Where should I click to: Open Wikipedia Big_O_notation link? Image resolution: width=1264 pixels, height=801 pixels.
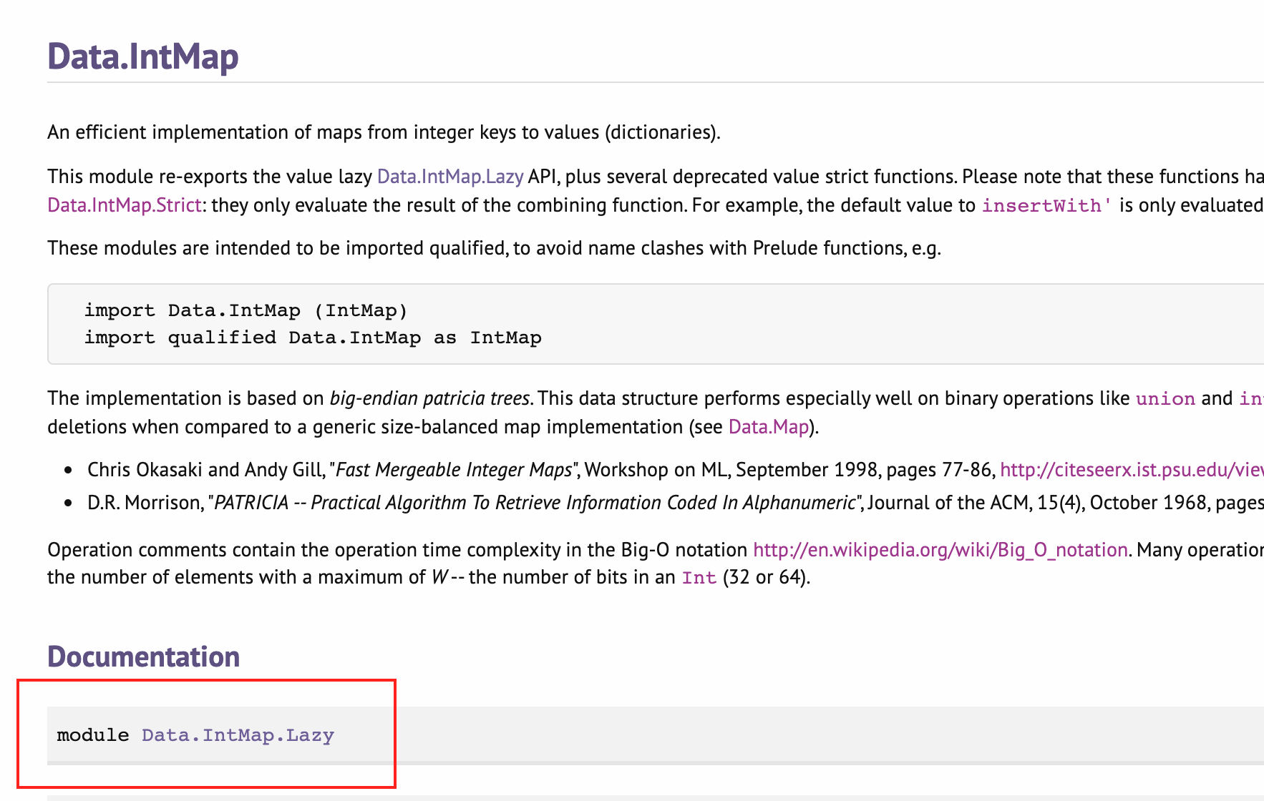(940, 550)
